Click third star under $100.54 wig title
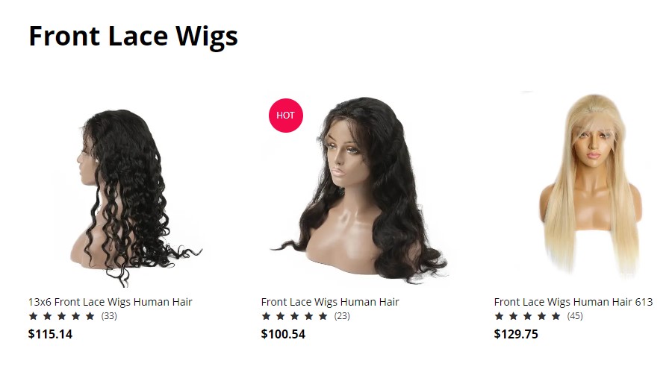 (294, 316)
